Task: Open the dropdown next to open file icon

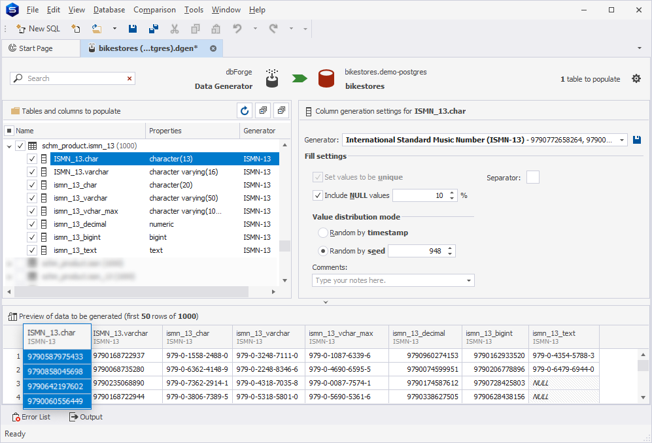Action: tap(114, 29)
